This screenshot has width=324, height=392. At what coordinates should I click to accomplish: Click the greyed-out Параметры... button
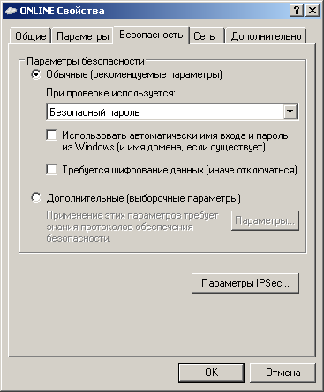(265, 220)
